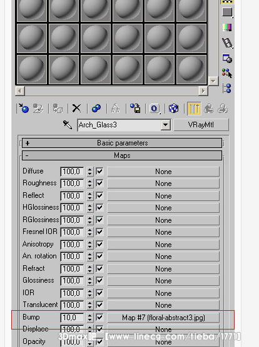259x347 pixels.
Task: Click the VRayMtl material type button
Action: [x=201, y=125]
